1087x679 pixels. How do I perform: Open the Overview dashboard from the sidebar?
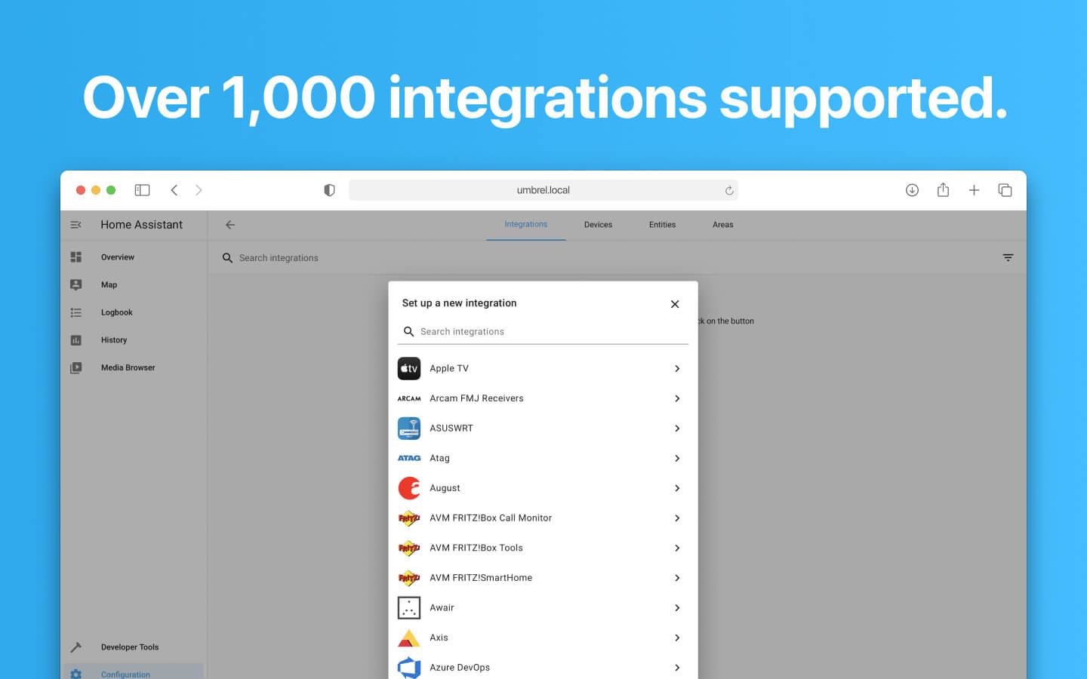point(117,257)
